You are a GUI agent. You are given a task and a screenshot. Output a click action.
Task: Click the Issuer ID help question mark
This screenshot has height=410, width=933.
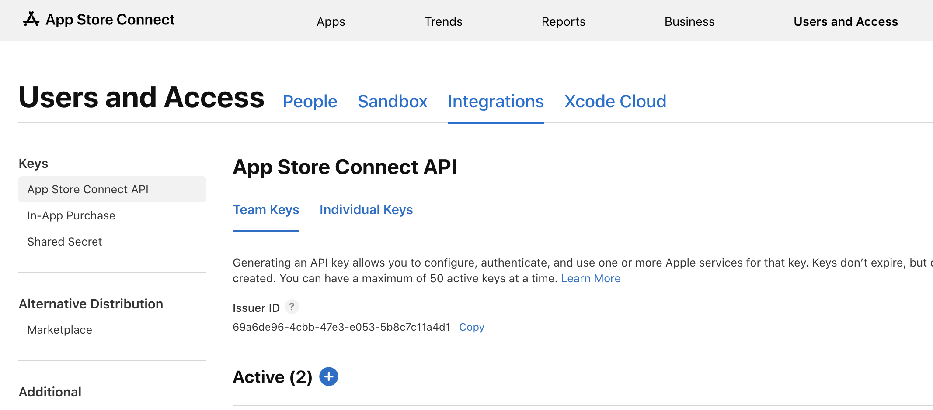point(292,307)
